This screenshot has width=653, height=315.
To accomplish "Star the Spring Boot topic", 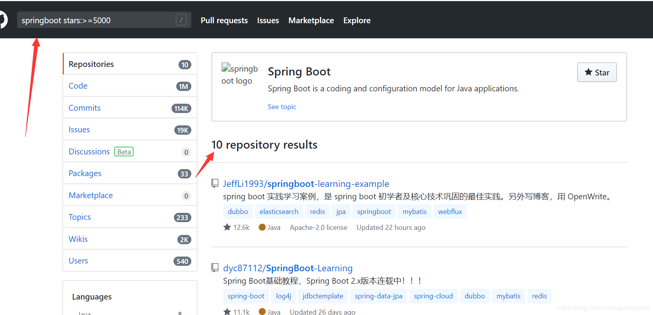I will point(597,72).
